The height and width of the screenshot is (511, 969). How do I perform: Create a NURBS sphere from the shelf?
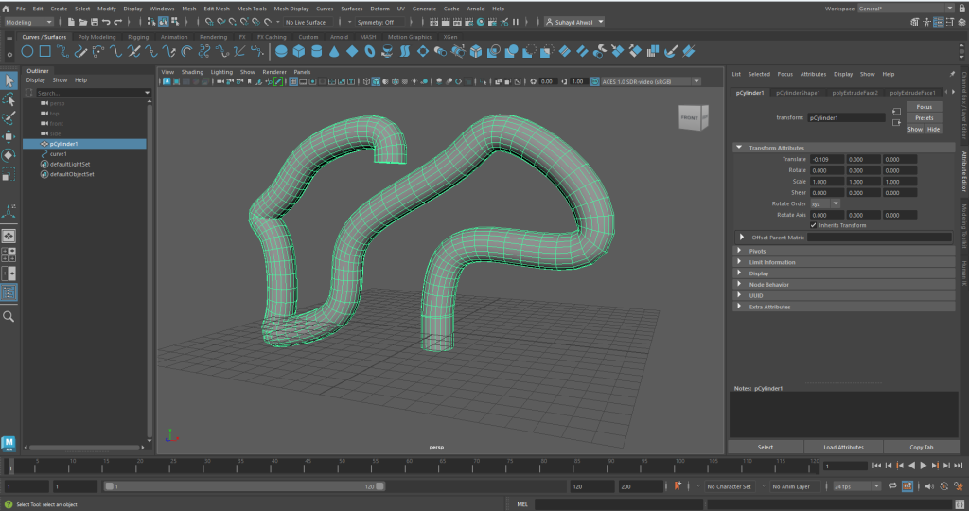tap(283, 51)
